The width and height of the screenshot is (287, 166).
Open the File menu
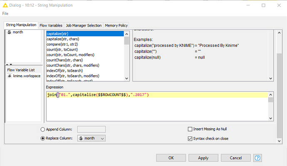coord(5,14)
